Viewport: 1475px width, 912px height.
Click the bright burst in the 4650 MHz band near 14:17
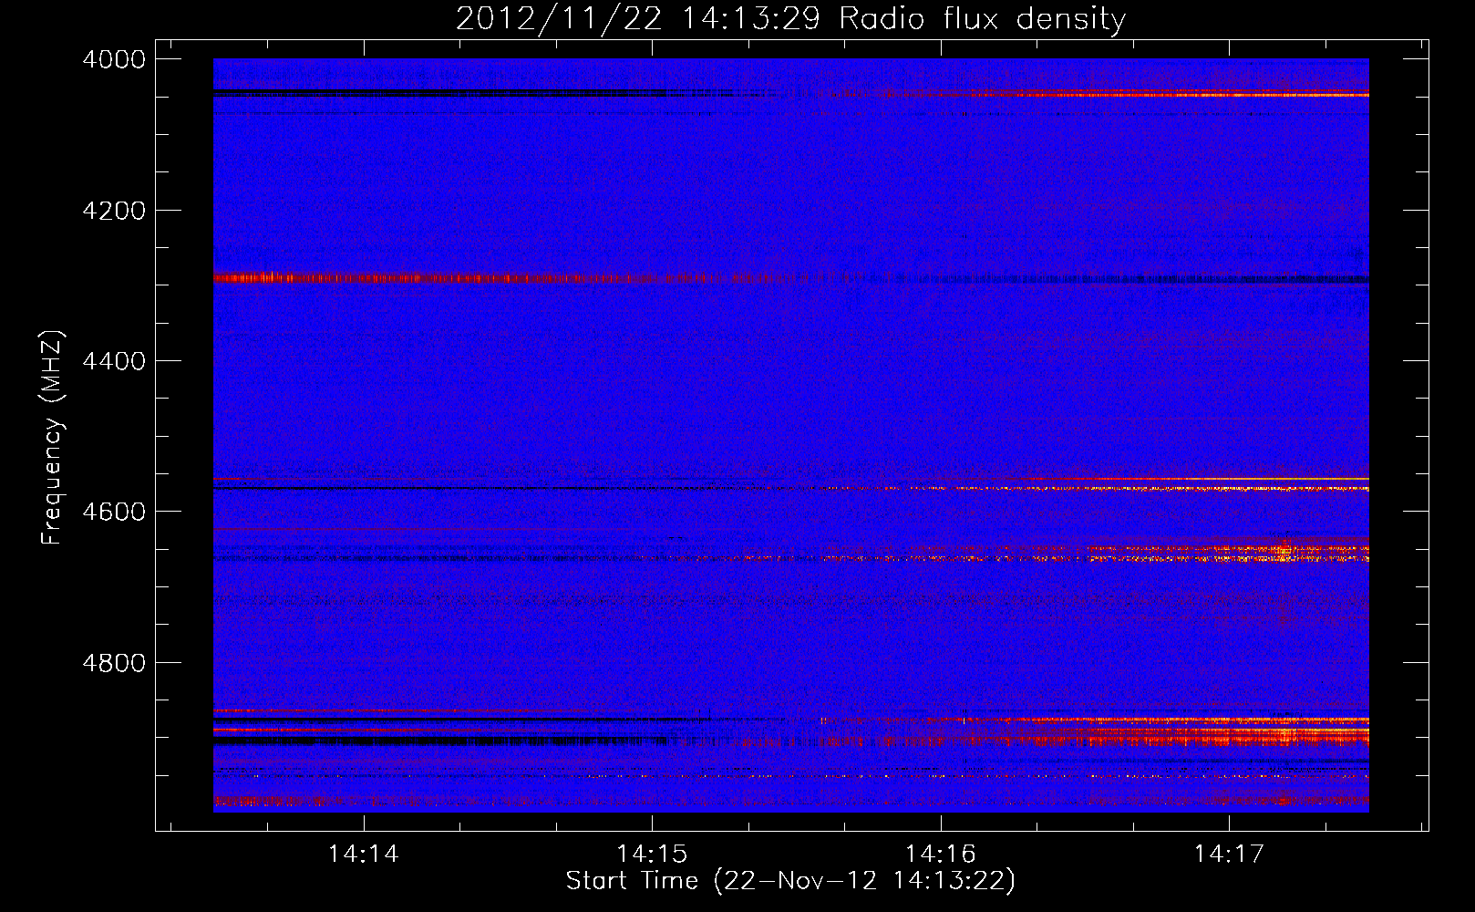(1284, 550)
